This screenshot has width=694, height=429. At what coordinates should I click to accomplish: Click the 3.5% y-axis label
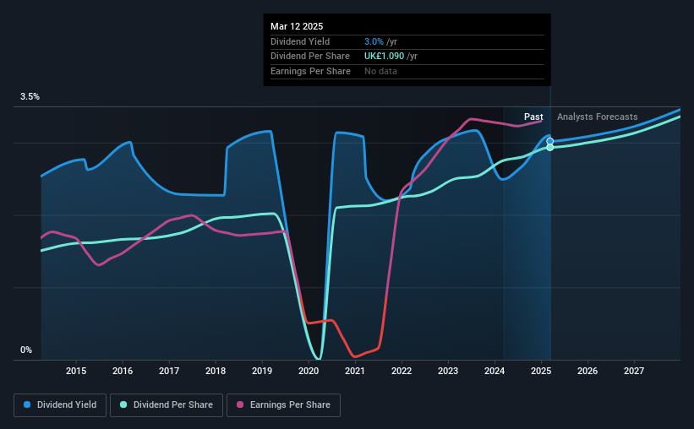30,96
